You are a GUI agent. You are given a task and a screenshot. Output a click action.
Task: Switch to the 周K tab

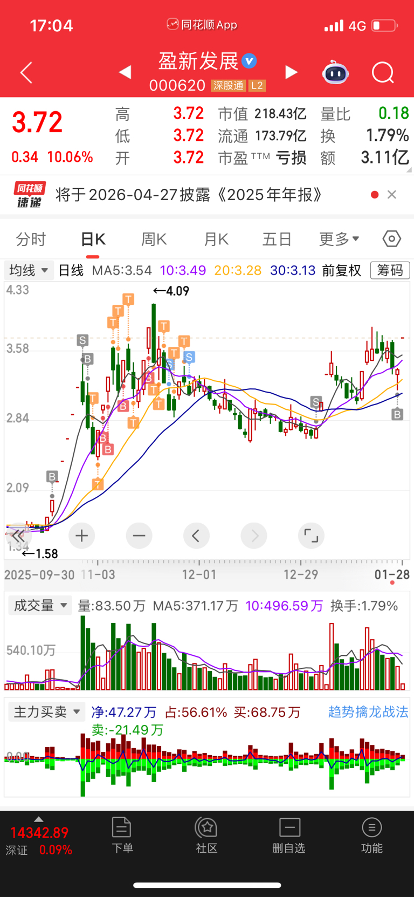coord(154,239)
